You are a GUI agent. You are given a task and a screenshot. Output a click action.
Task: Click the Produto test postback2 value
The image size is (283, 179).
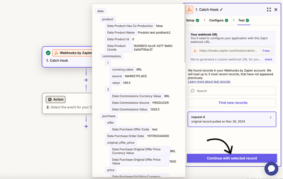[154, 33]
